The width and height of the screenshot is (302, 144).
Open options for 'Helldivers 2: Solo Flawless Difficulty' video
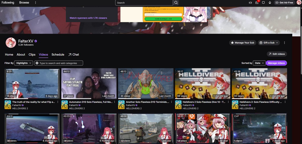[x=285, y=102]
